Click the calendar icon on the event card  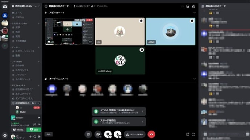click(x=96, y=111)
